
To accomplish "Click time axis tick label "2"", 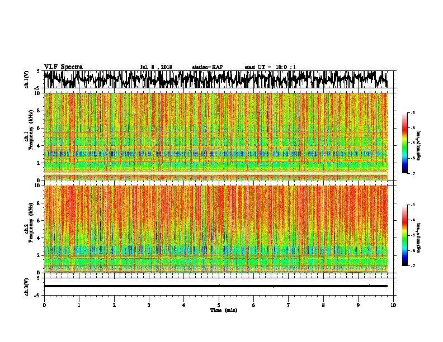I will pos(114,305).
